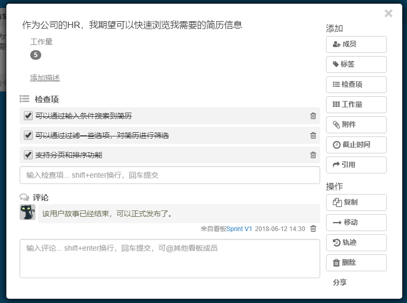Uncheck 可以通过输入条件搜索到简历 checkbox

[29, 116]
